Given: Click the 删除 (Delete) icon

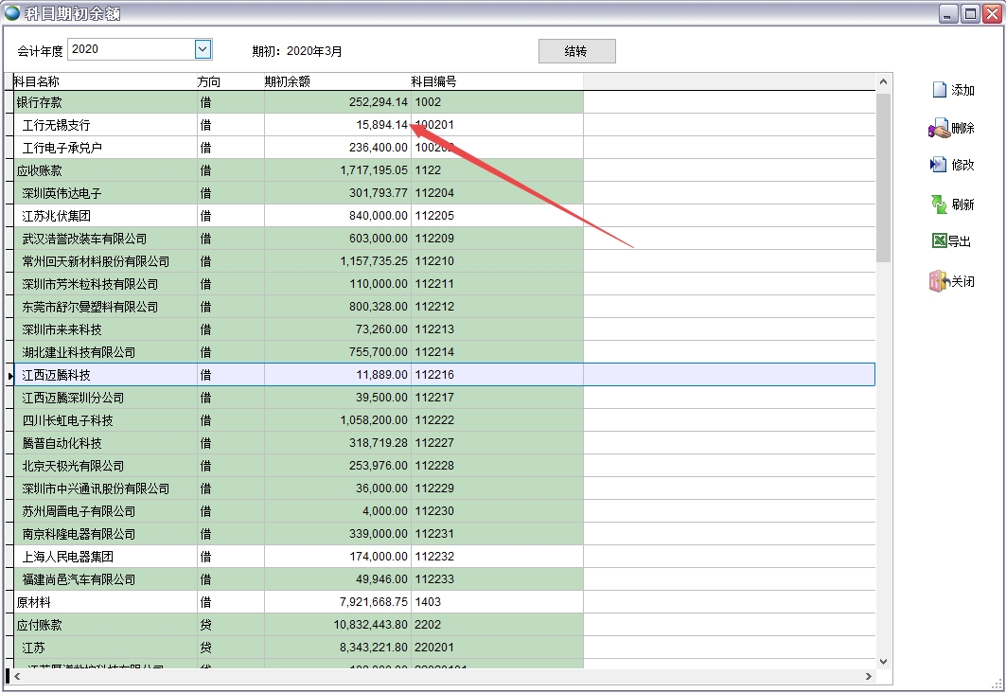Looking at the screenshot, I should [x=938, y=128].
